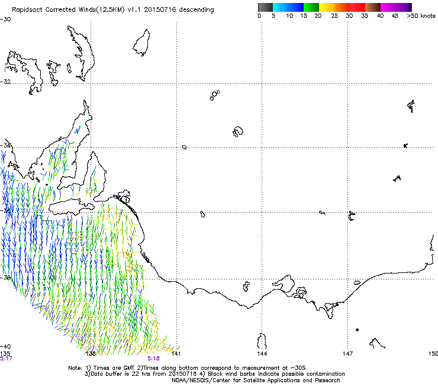Screen dimensions: 438x384
Task: Click the longitude label "135"
Action: click(x=5, y=354)
